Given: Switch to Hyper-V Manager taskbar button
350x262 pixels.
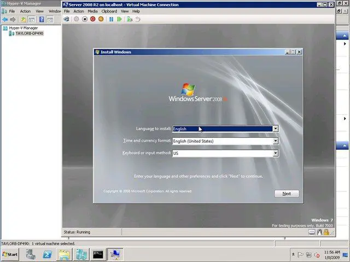Looking at the screenshot, I should pos(81,254).
